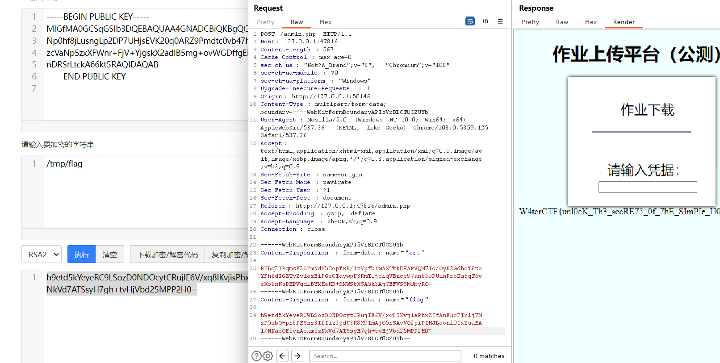This screenshot has width=720, height=363.
Task: Click the 复制加密 copy button
Action: click(227, 254)
